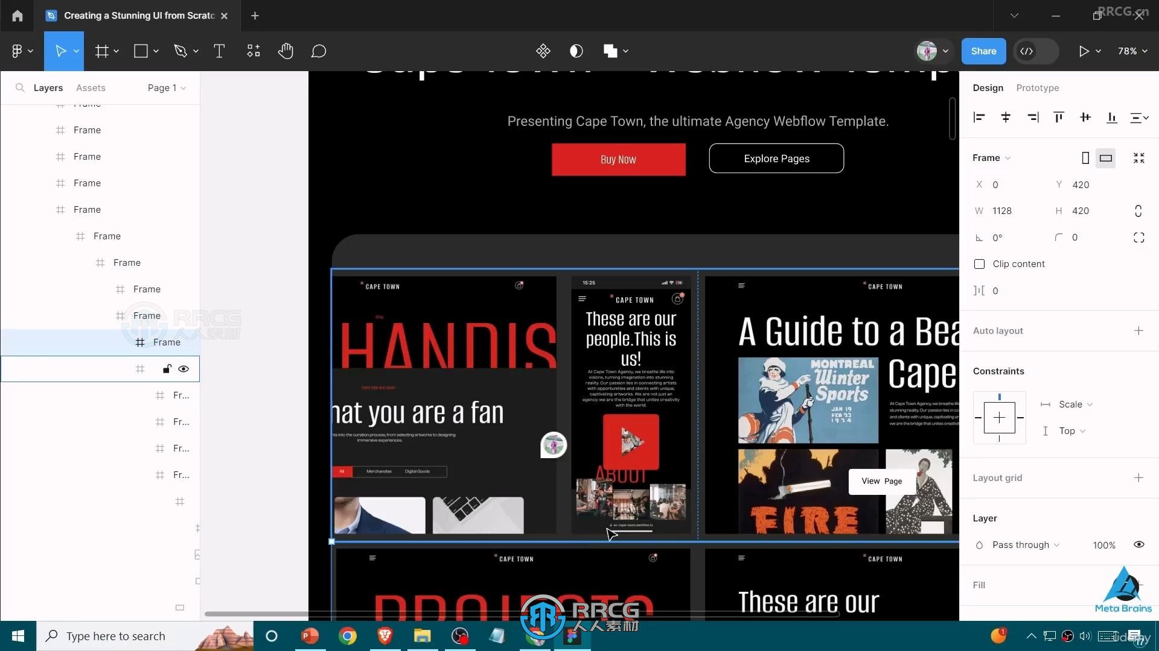
Task: Open horizontal constraint Scale dropdown
Action: [x=1076, y=404]
